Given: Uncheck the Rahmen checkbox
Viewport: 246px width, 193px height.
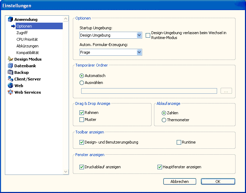Looking at the screenshot, I should [x=82, y=113].
